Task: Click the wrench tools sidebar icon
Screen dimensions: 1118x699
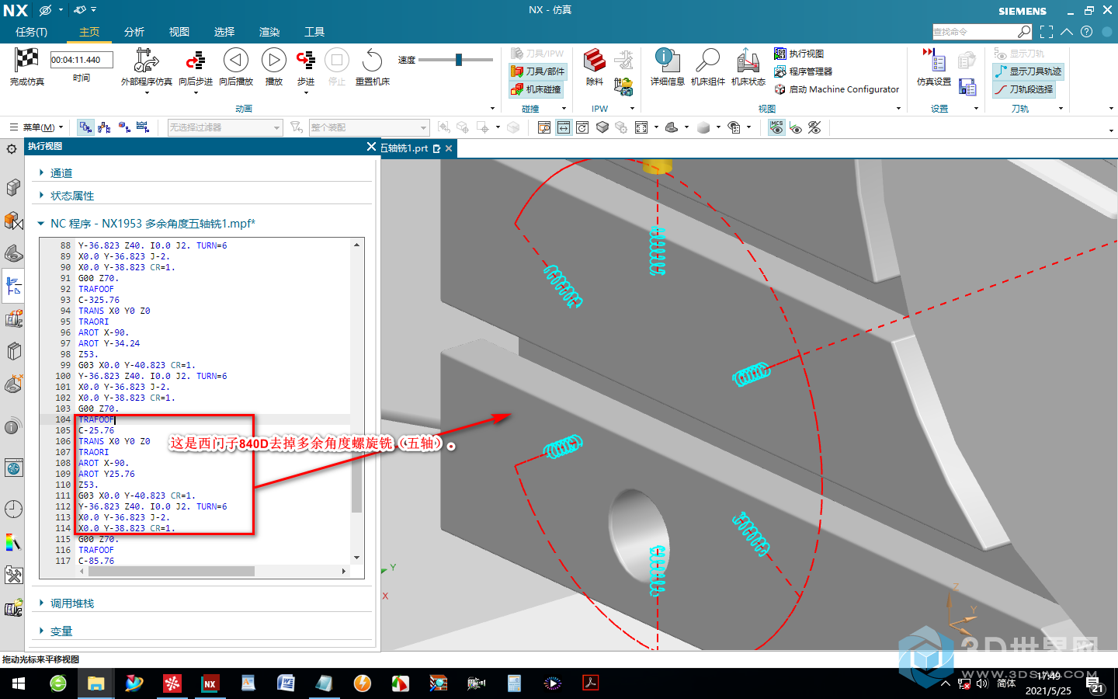Action: 13,576
